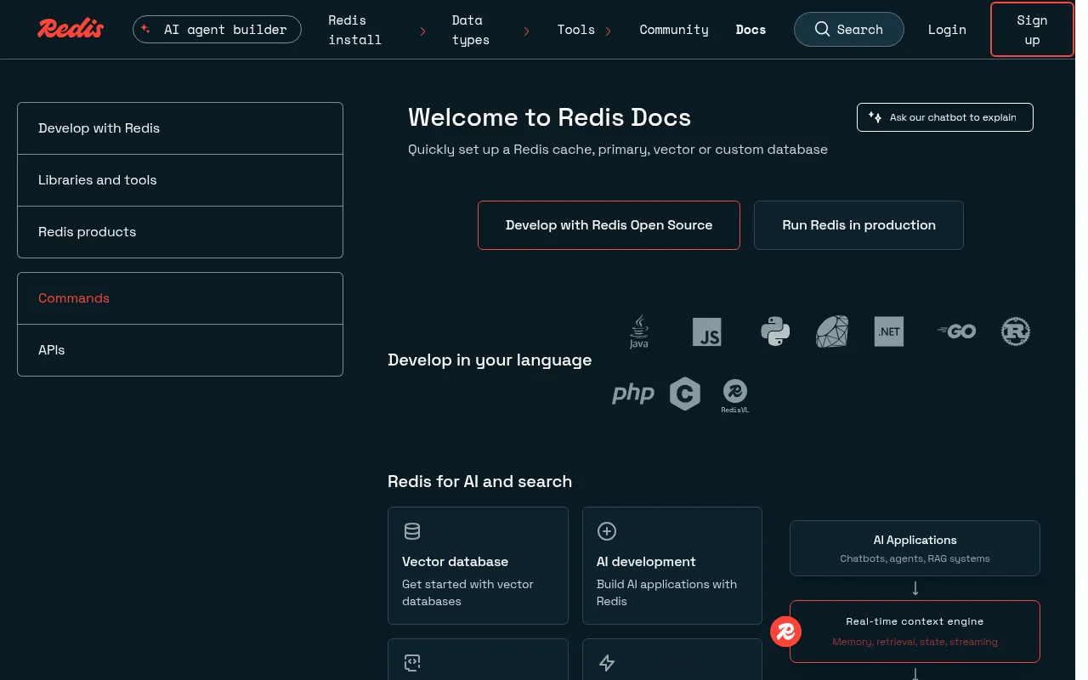The image size is (1088, 680).
Task: Open the AI development card
Action: tap(672, 566)
